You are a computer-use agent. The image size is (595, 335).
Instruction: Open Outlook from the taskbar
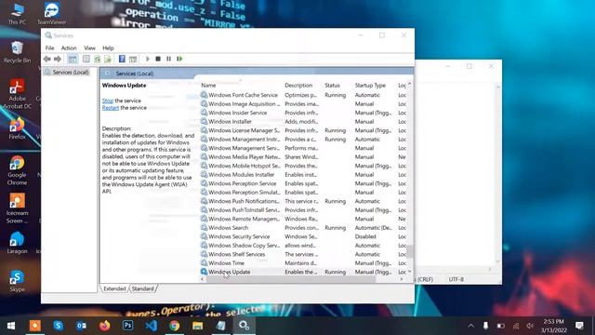(81, 326)
